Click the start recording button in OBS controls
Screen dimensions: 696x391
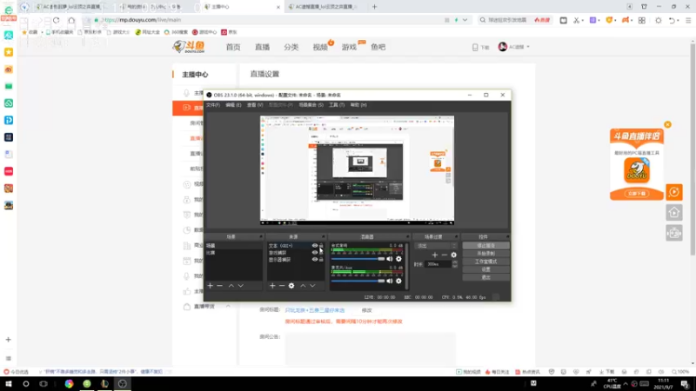pos(486,254)
